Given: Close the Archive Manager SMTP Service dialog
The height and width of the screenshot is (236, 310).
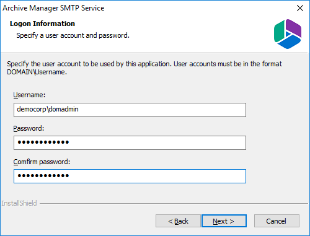Looking at the screenshot, I should click(300, 8).
